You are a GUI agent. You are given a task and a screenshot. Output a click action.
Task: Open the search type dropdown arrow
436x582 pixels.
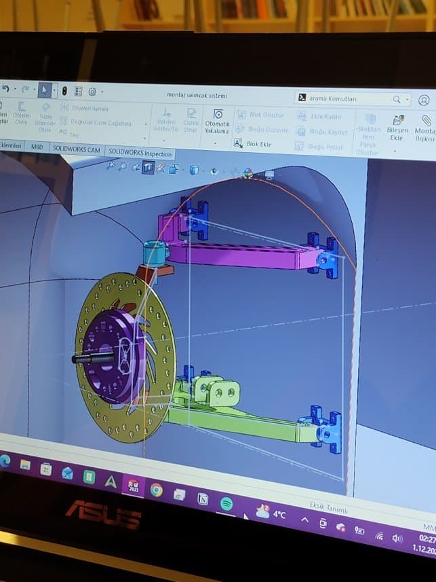click(407, 99)
